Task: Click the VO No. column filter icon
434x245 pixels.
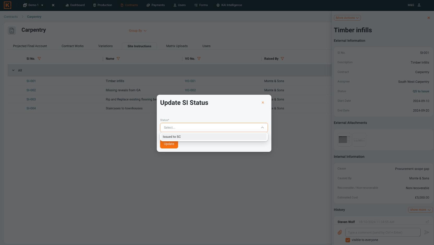Action: (199, 59)
